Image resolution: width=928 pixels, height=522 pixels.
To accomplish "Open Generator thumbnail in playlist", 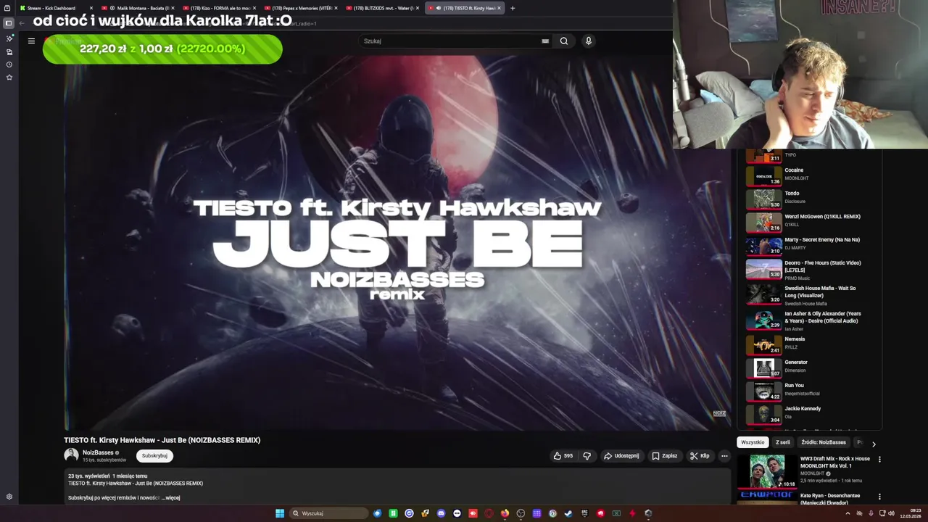I will tap(764, 368).
